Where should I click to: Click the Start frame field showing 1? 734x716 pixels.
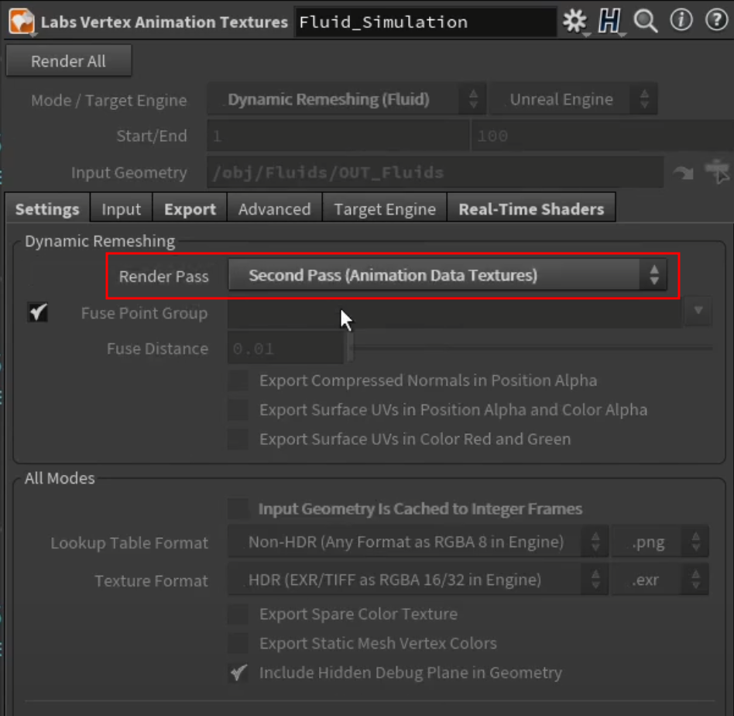338,136
